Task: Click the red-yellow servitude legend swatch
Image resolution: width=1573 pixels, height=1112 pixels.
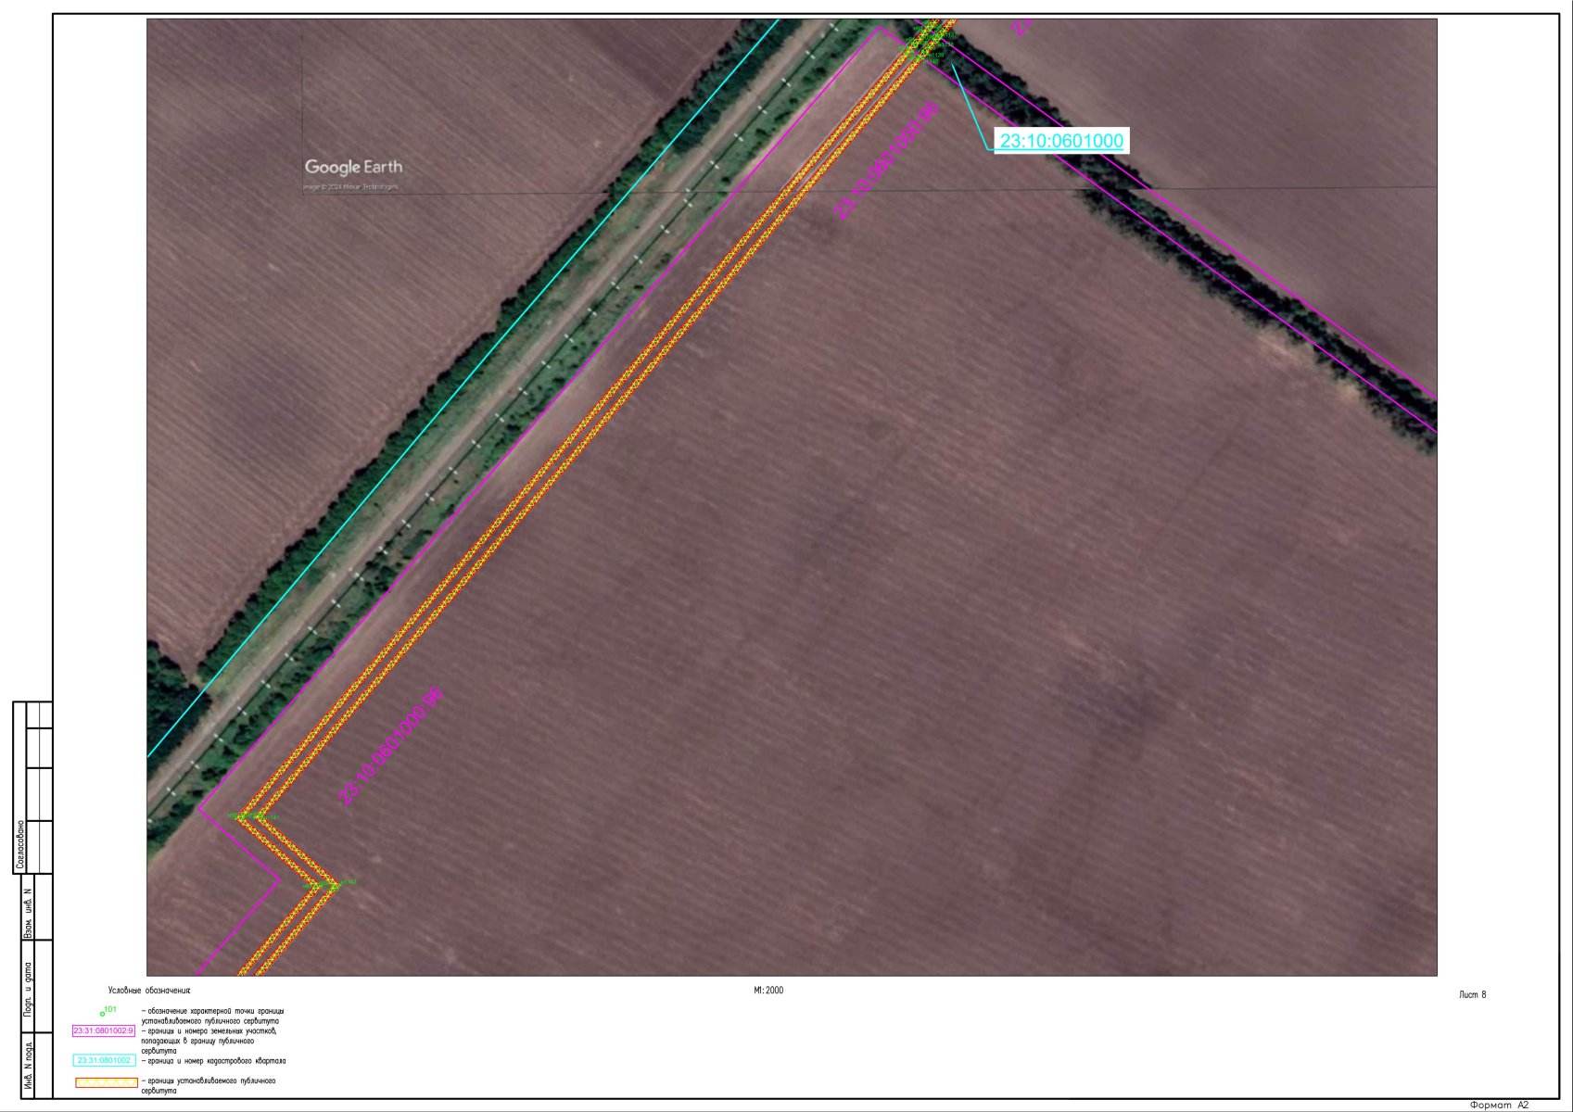Action: coord(106,1082)
